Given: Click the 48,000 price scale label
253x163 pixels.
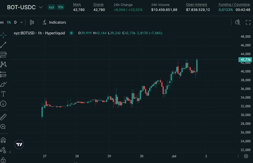Looking at the screenshot, I should click(246, 36).
